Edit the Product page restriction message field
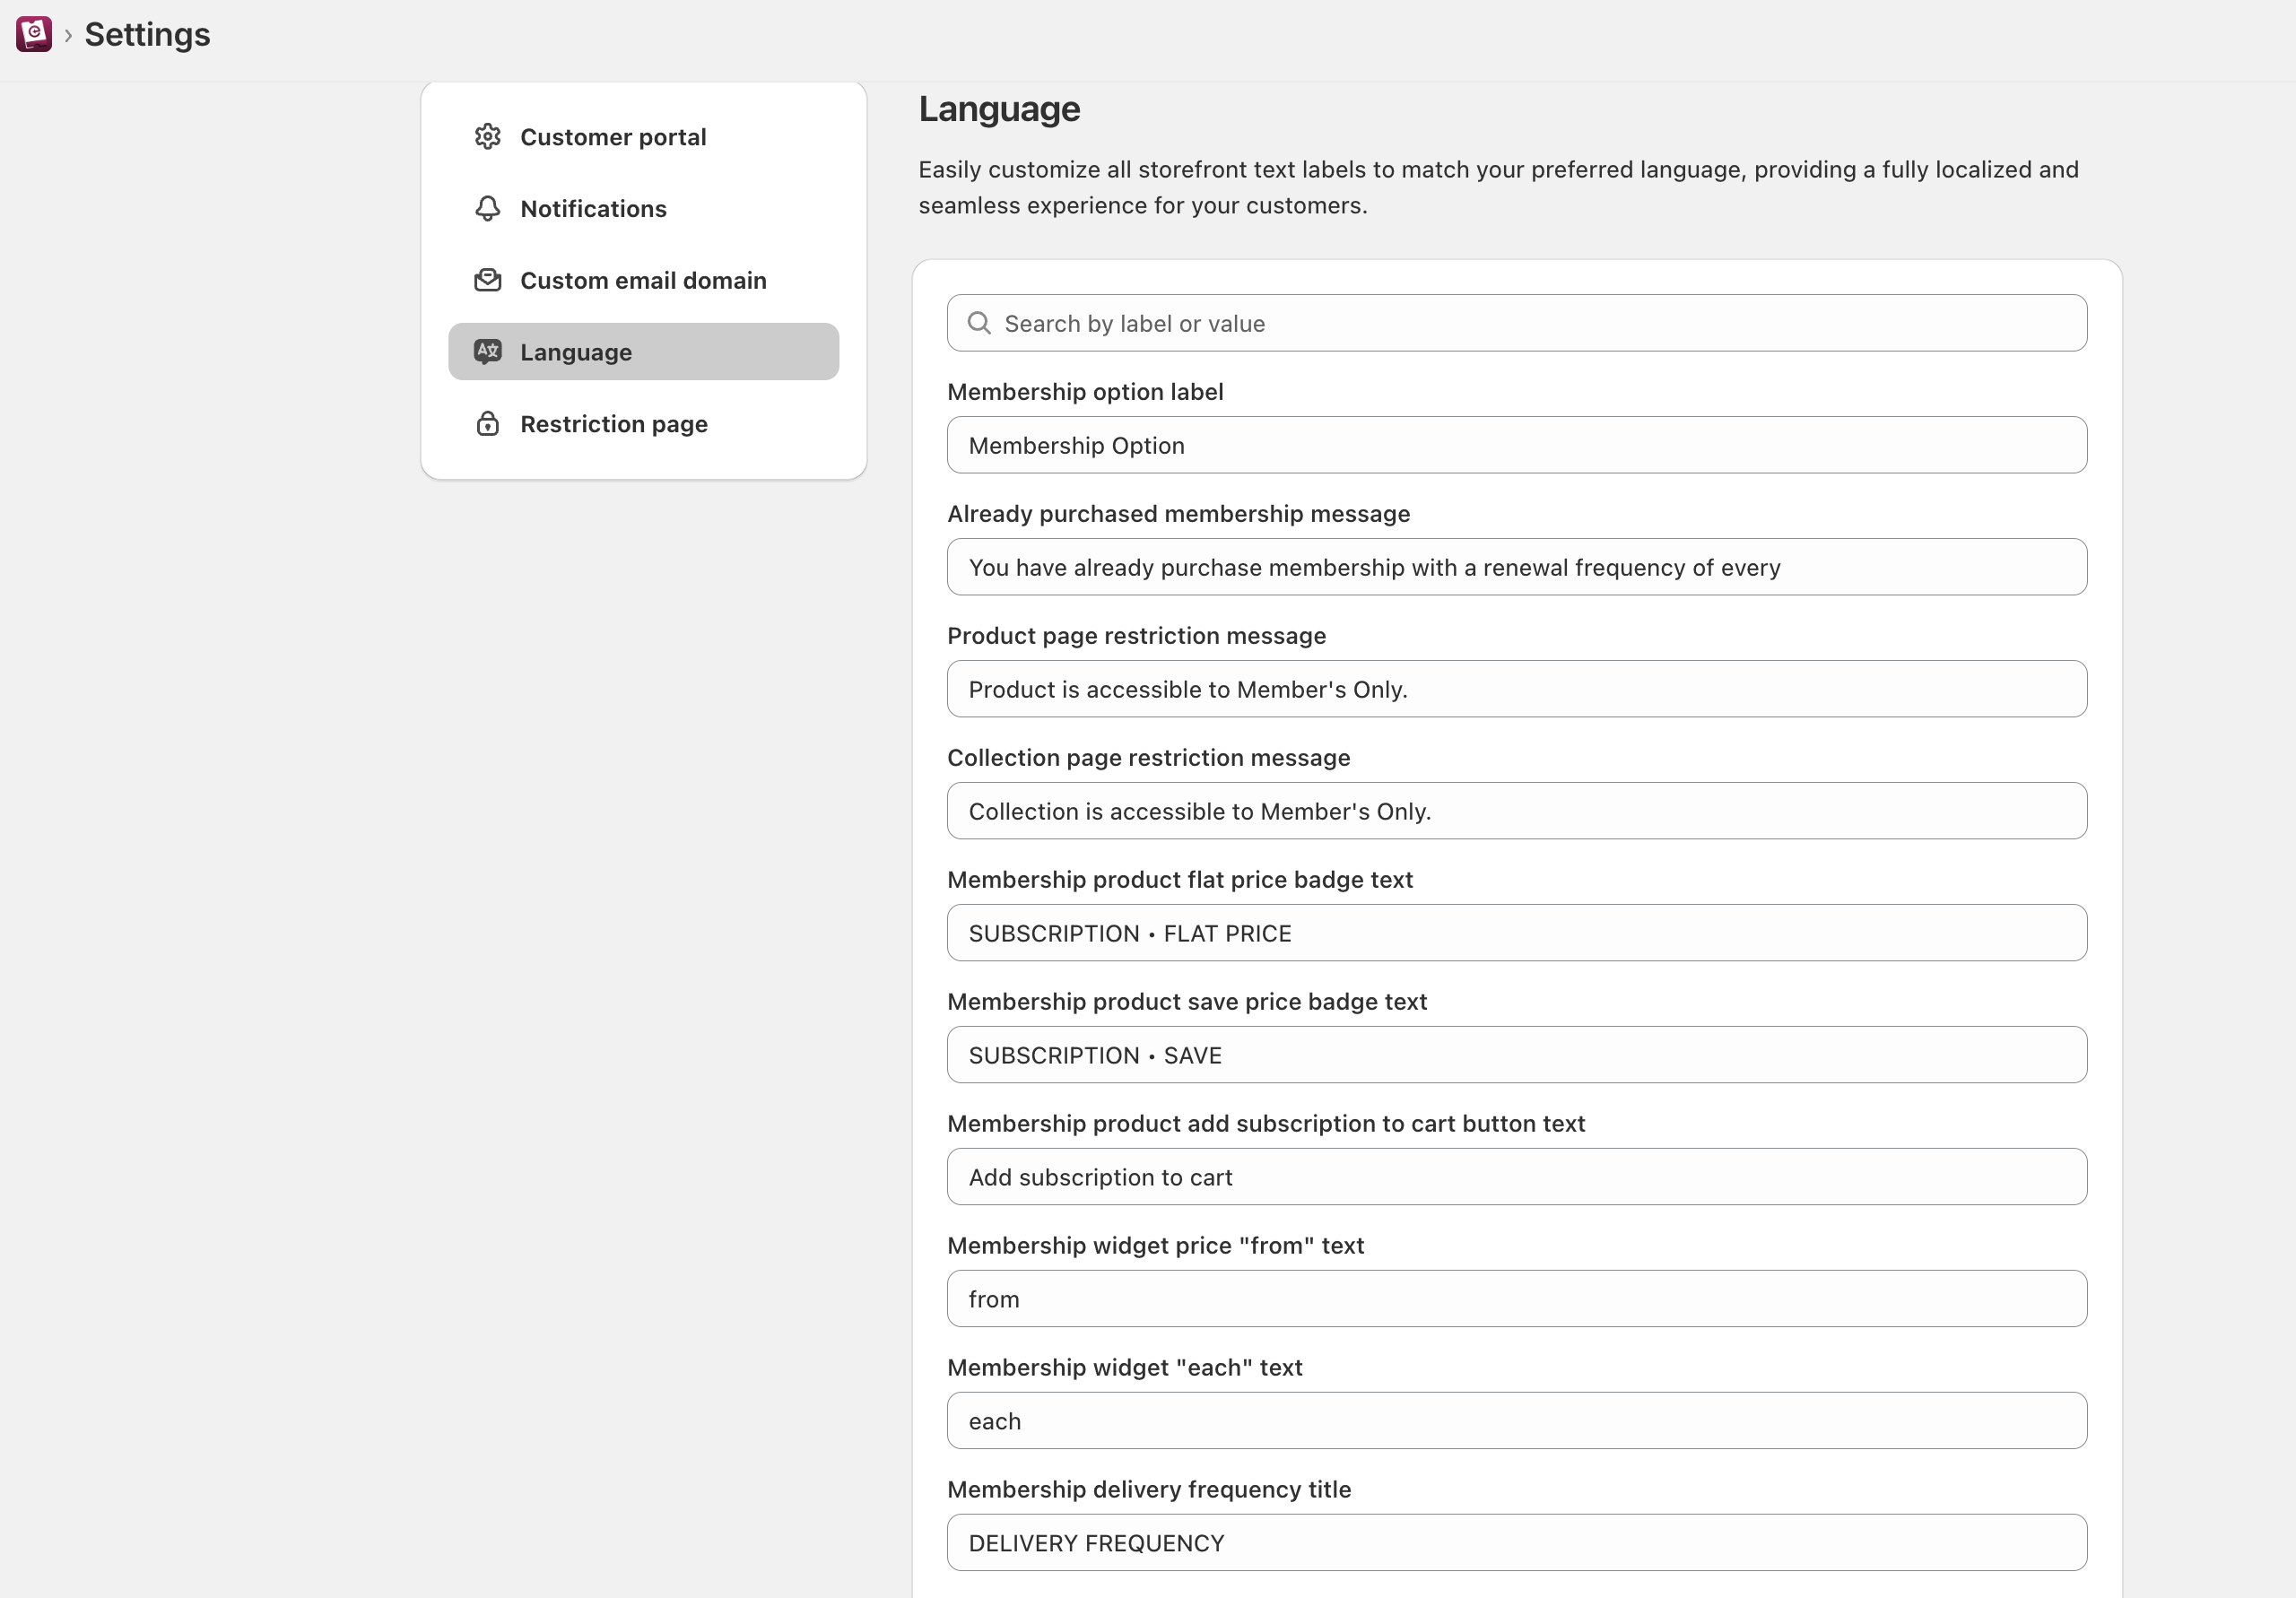The width and height of the screenshot is (2296, 1598). pyautogui.click(x=1516, y=689)
